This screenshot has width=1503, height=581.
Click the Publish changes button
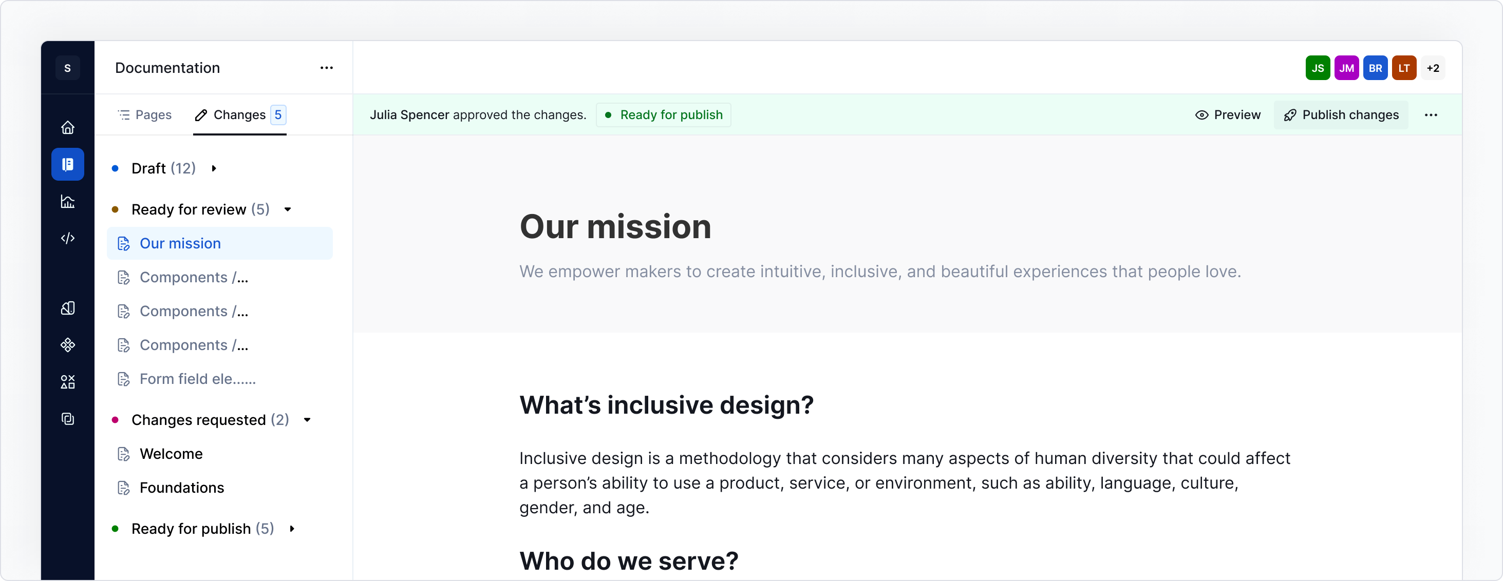point(1340,115)
